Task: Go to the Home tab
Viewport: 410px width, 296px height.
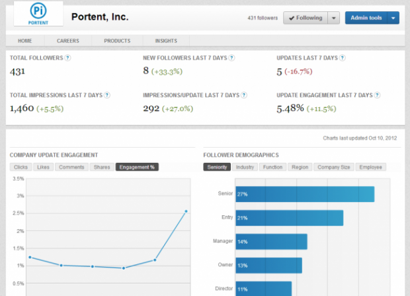Action: 25,41
